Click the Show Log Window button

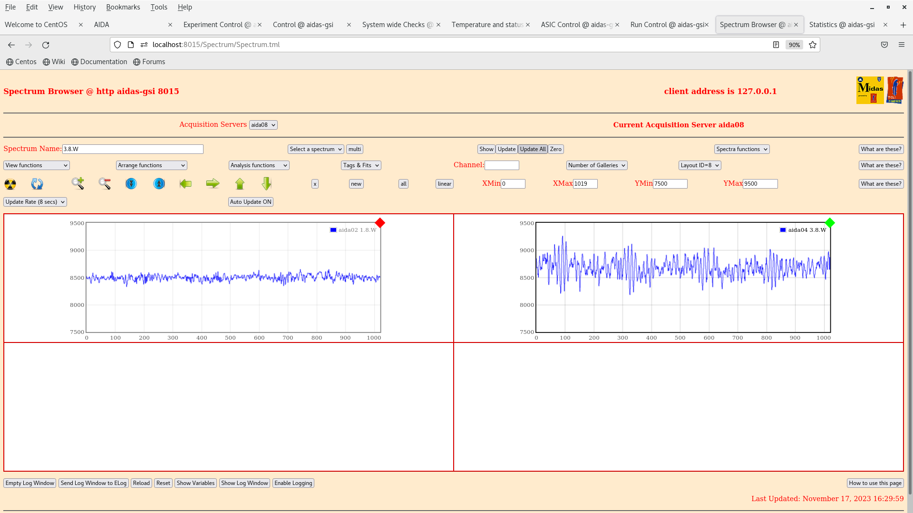[244, 483]
